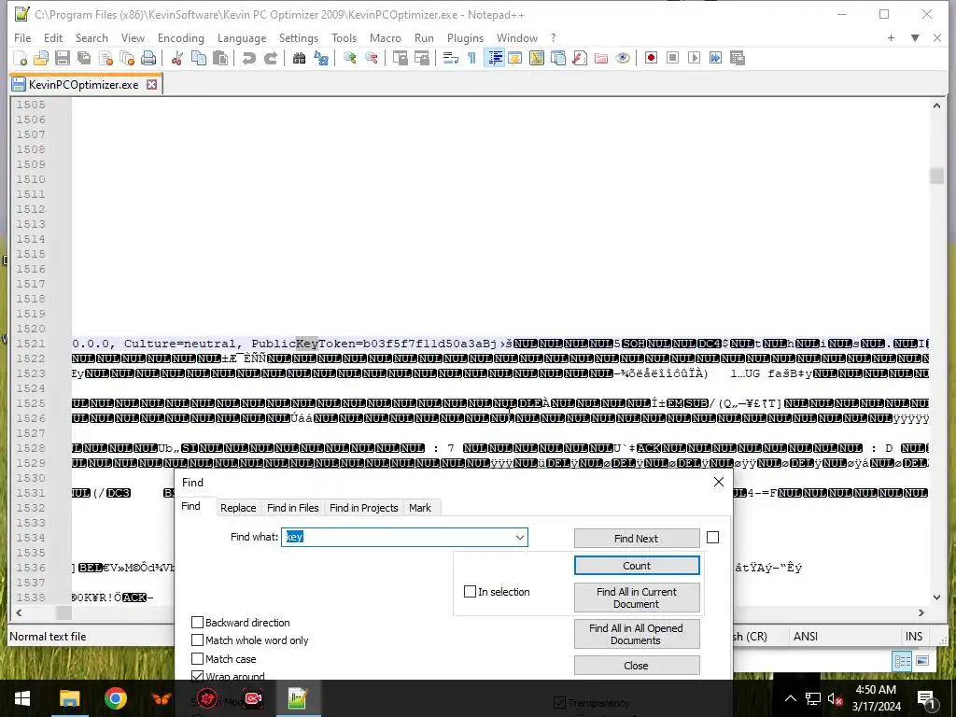
Task: Click the Replace toolbar icon
Action: 321,58
